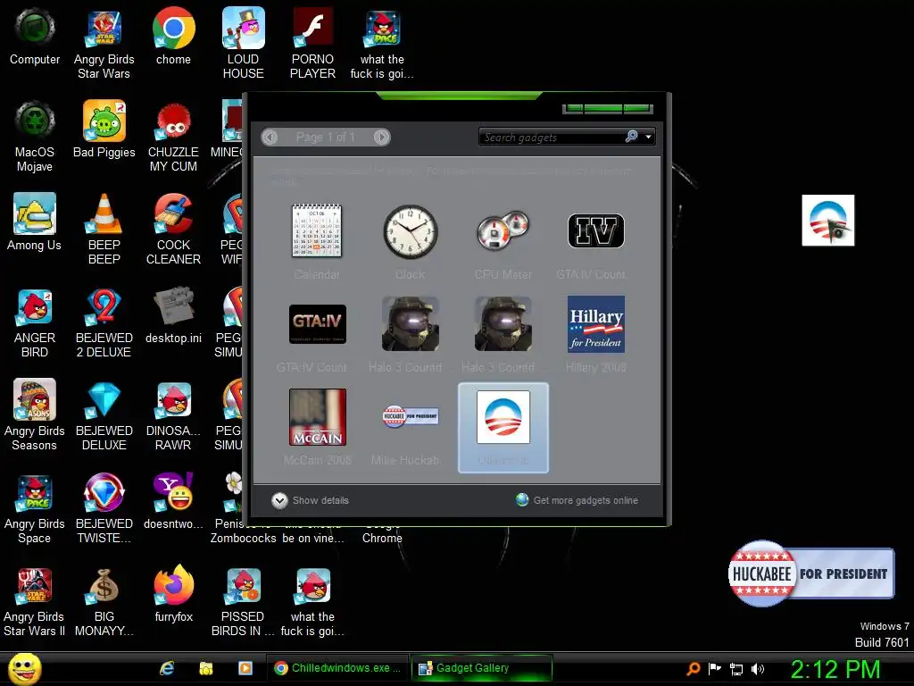Click the Obama gadget on the desktop
This screenshot has width=914, height=686.
point(827,220)
